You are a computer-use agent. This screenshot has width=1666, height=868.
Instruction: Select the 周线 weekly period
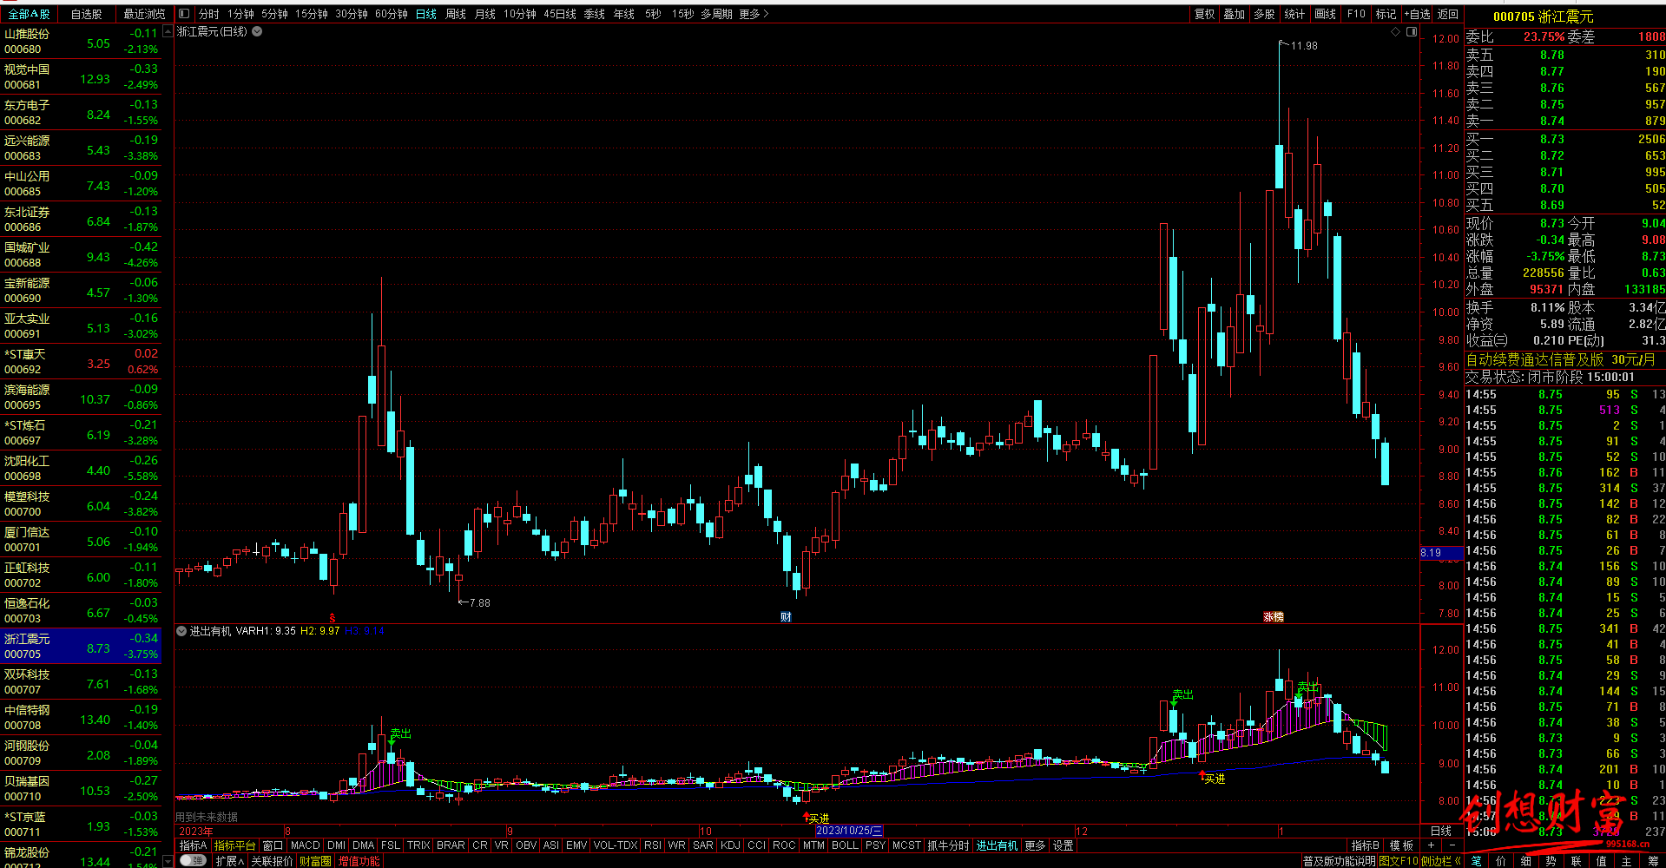455,14
